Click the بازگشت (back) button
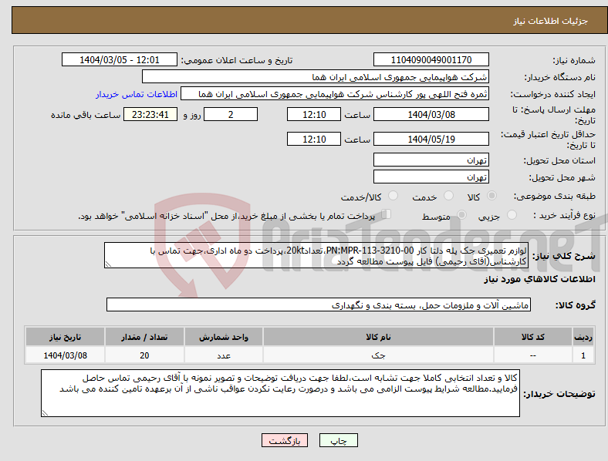The image size is (608, 461). pyautogui.click(x=285, y=440)
